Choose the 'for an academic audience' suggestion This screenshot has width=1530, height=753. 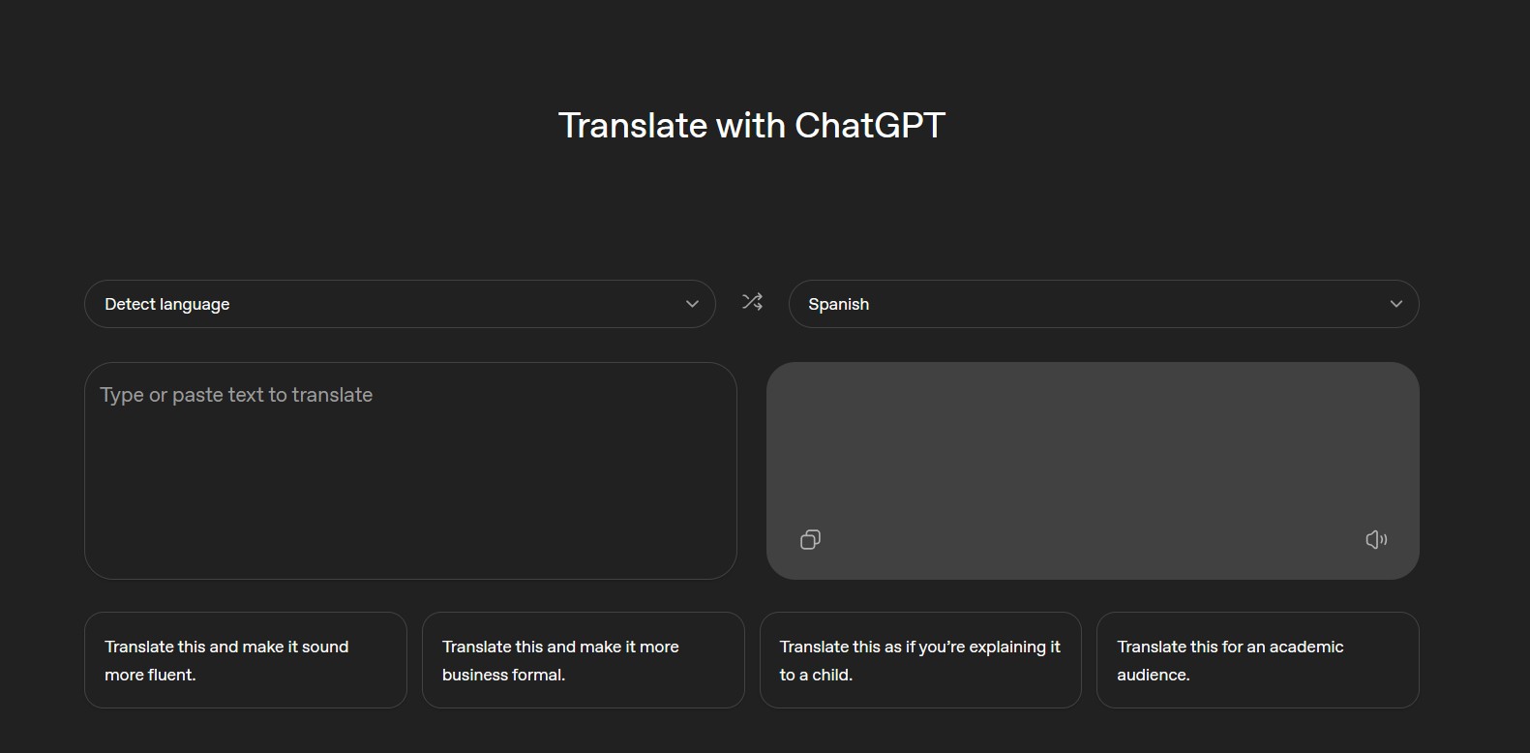pos(1258,660)
